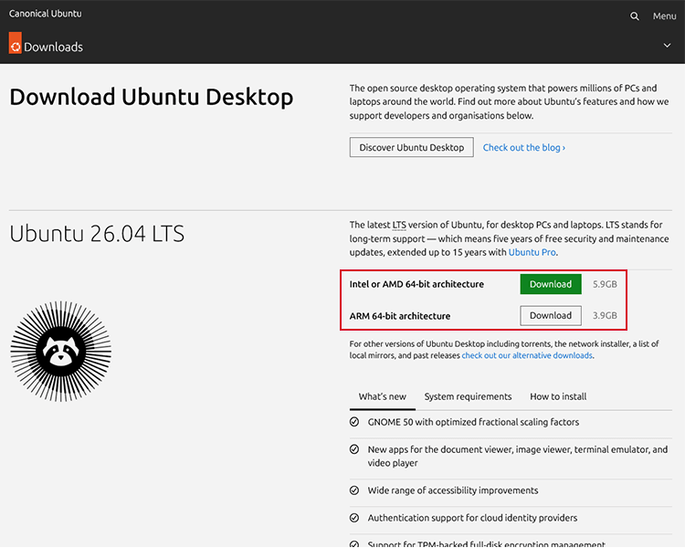This screenshot has width=685, height=548.
Task: Select the What's new tab
Action: (x=383, y=396)
